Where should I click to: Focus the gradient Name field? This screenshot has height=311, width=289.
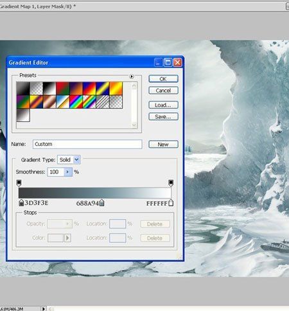(x=87, y=144)
